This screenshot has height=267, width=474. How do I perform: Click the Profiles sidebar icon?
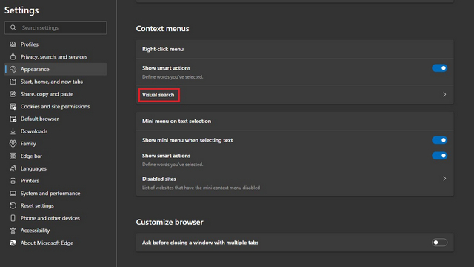(x=13, y=44)
